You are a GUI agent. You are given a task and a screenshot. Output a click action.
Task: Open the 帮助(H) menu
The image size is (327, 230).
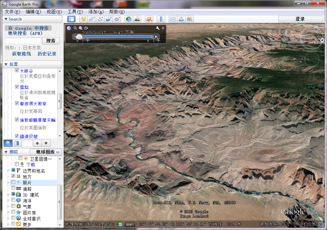tap(117, 12)
